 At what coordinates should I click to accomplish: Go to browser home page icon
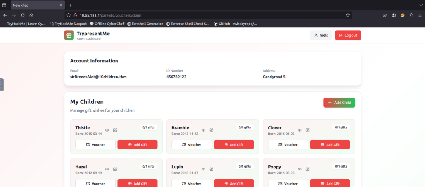32,15
